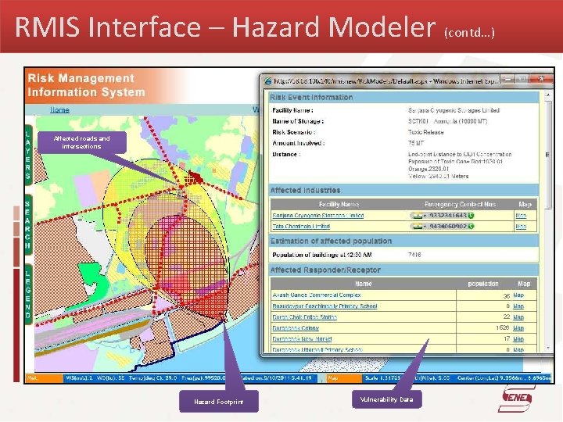
Task: Open the Colony receptor with population 1626
Action: point(296,328)
